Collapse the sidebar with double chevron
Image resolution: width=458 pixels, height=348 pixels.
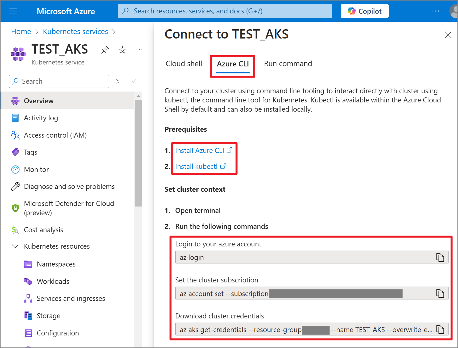click(134, 81)
